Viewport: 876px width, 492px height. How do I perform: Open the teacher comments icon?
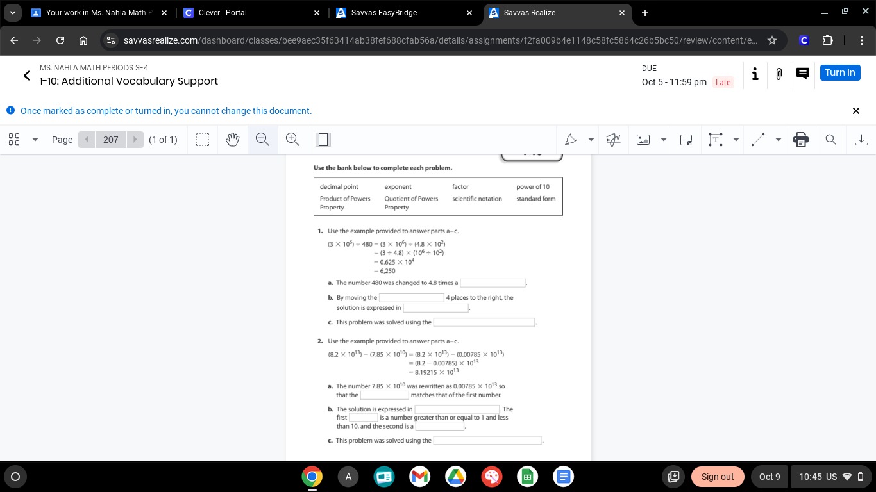802,74
